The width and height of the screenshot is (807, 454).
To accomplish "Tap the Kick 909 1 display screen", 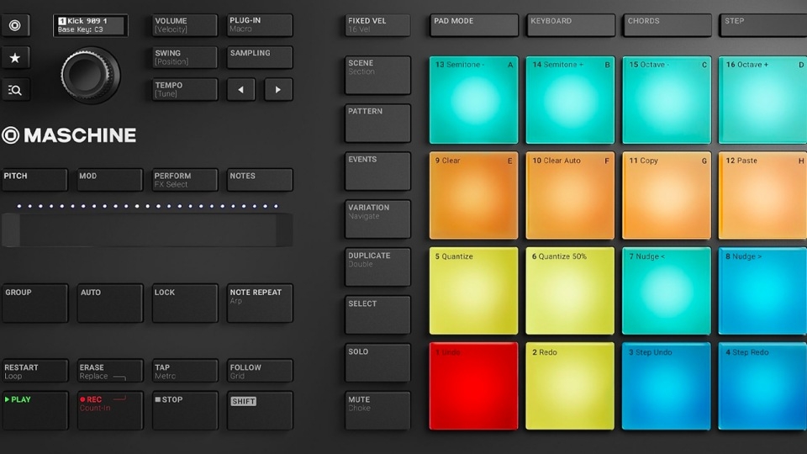I will pos(90,26).
